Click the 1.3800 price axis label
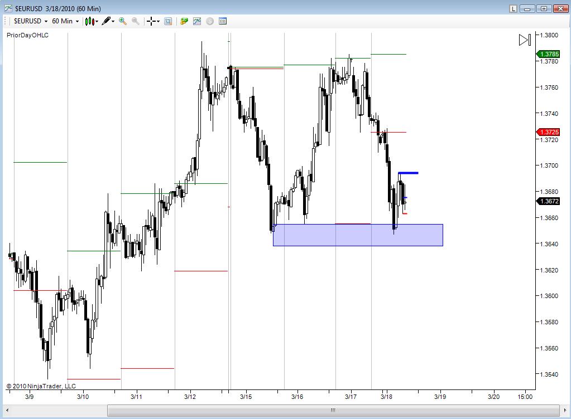 coord(549,35)
